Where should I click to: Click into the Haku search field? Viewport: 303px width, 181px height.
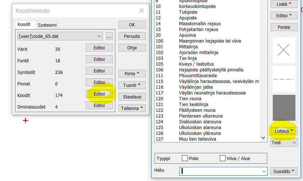click(x=220, y=171)
